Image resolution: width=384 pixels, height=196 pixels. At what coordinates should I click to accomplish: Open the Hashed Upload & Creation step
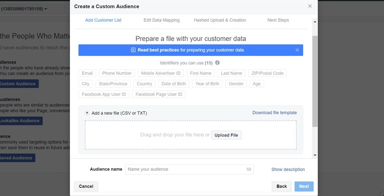click(x=220, y=20)
